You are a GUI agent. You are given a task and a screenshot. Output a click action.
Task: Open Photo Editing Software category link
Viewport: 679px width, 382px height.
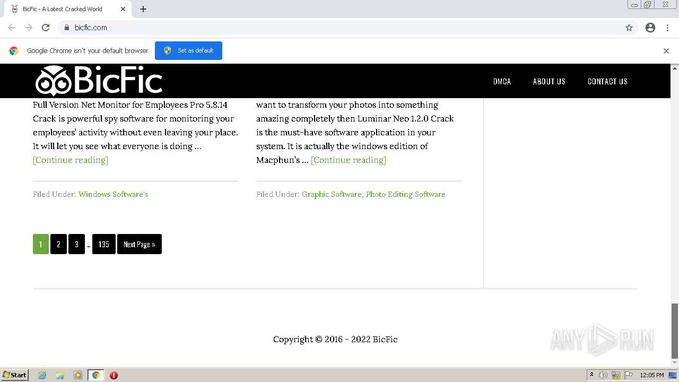405,194
